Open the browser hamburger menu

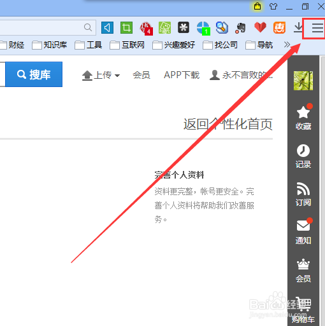point(317,28)
